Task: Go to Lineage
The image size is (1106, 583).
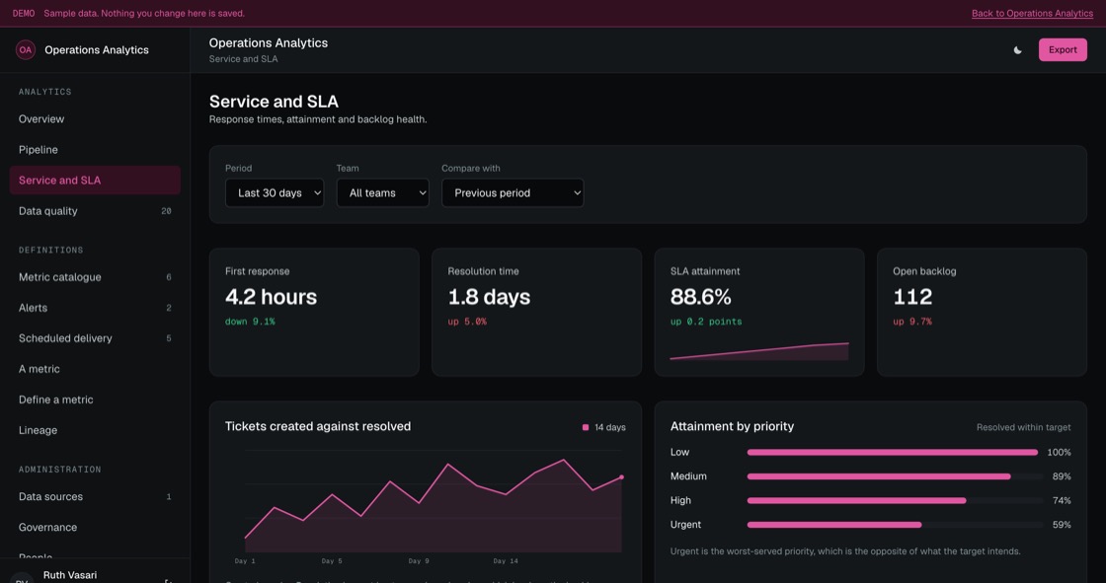Action: [x=95, y=430]
